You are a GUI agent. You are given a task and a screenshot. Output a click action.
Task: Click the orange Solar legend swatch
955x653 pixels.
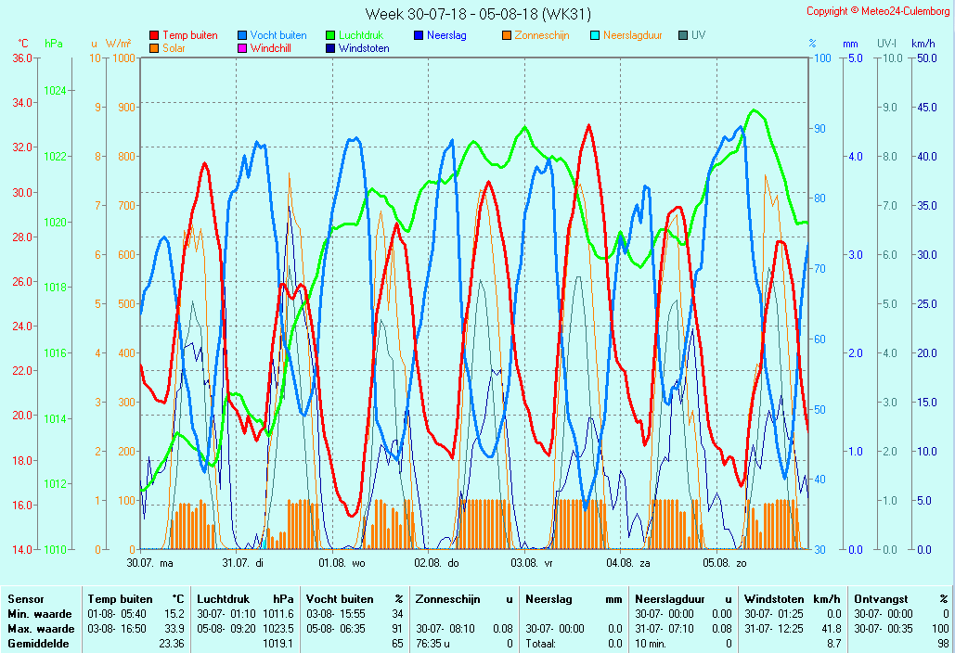click(x=154, y=48)
